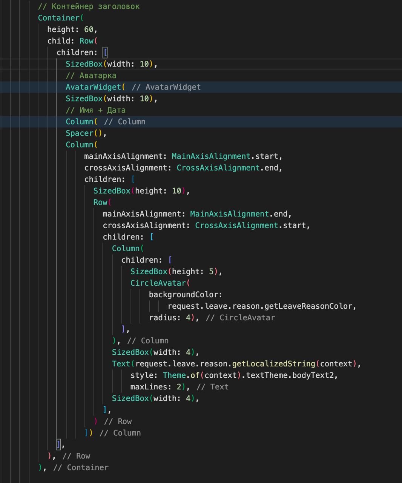Click the 'SizedBox(height: 5),' line
402x483 pixels.
pyautogui.click(x=176, y=272)
